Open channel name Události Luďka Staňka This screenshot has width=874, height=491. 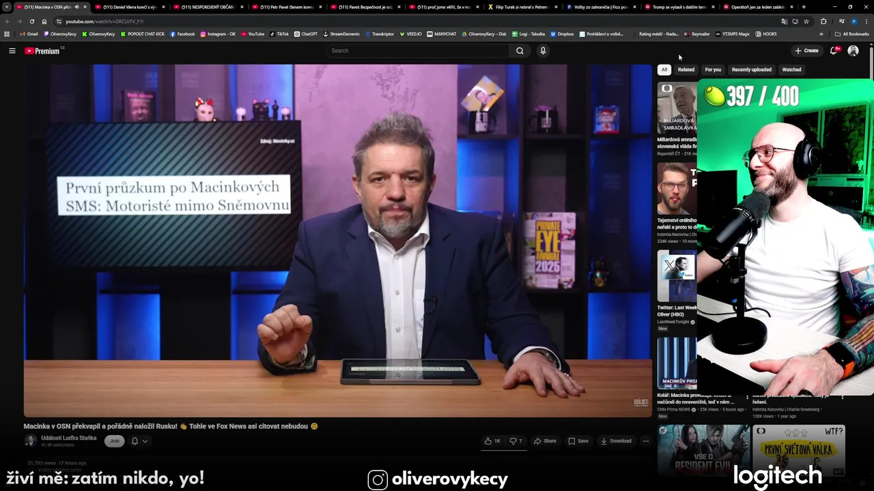[x=68, y=438]
